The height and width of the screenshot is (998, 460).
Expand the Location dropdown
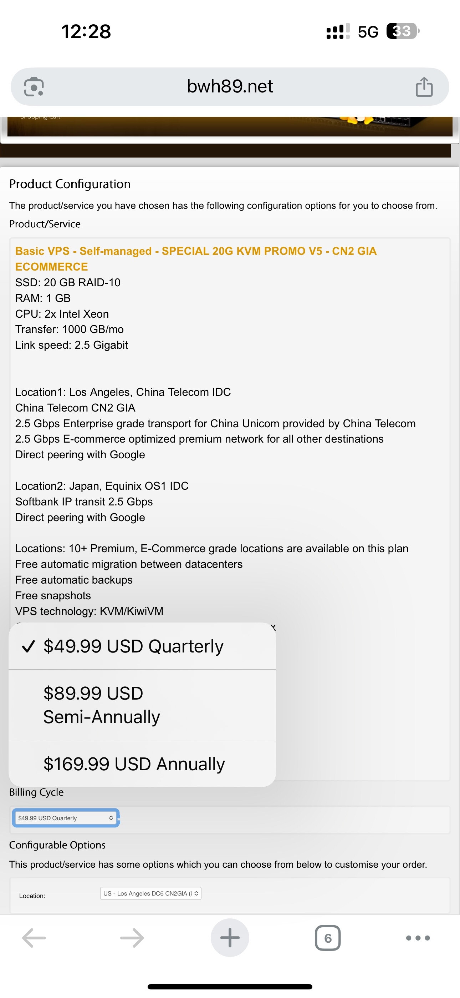tap(150, 893)
